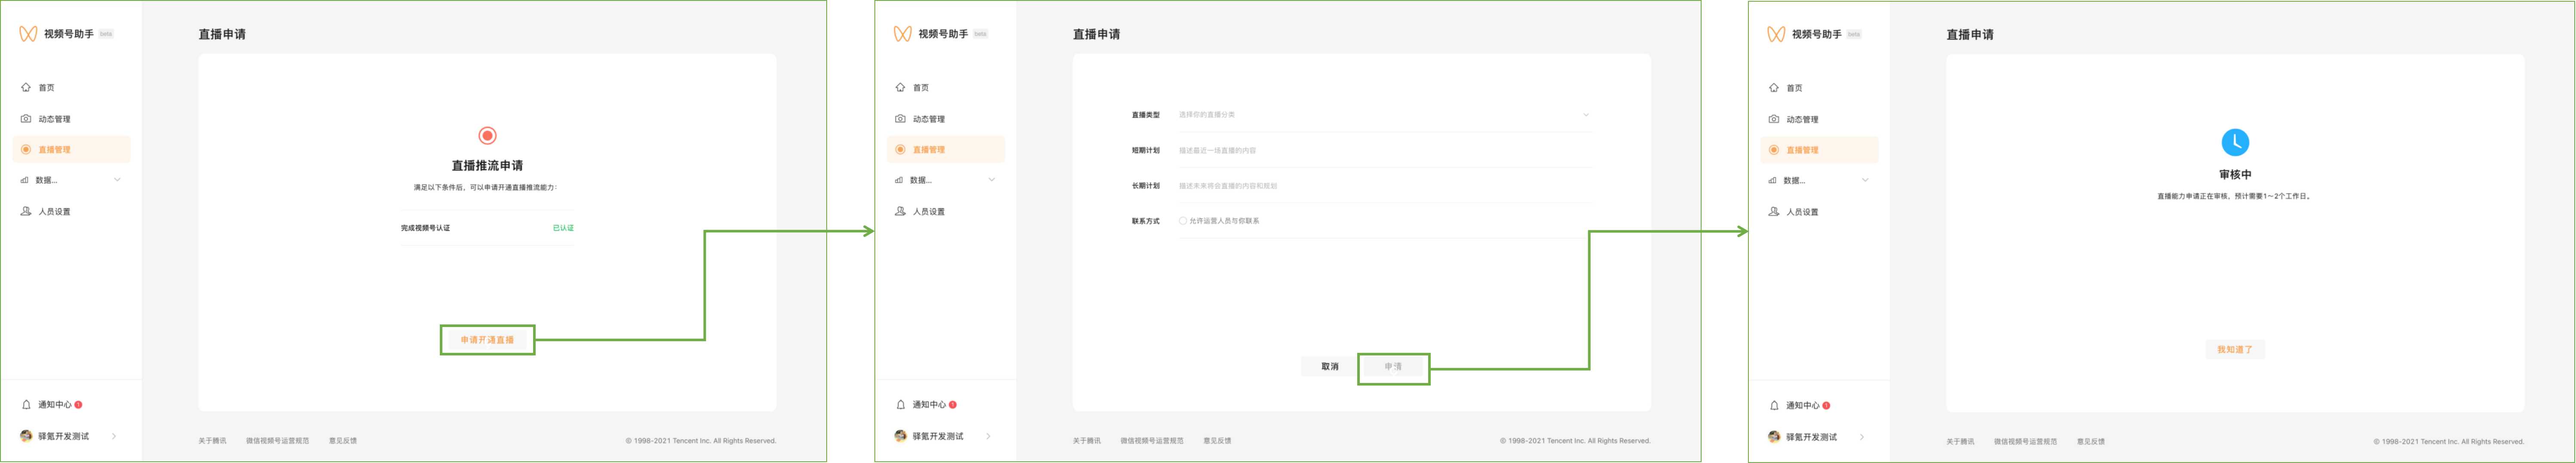Click account avatar on 直播推流申请 screen
Image resolution: width=2576 pixels, height=463 pixels.
point(26,436)
